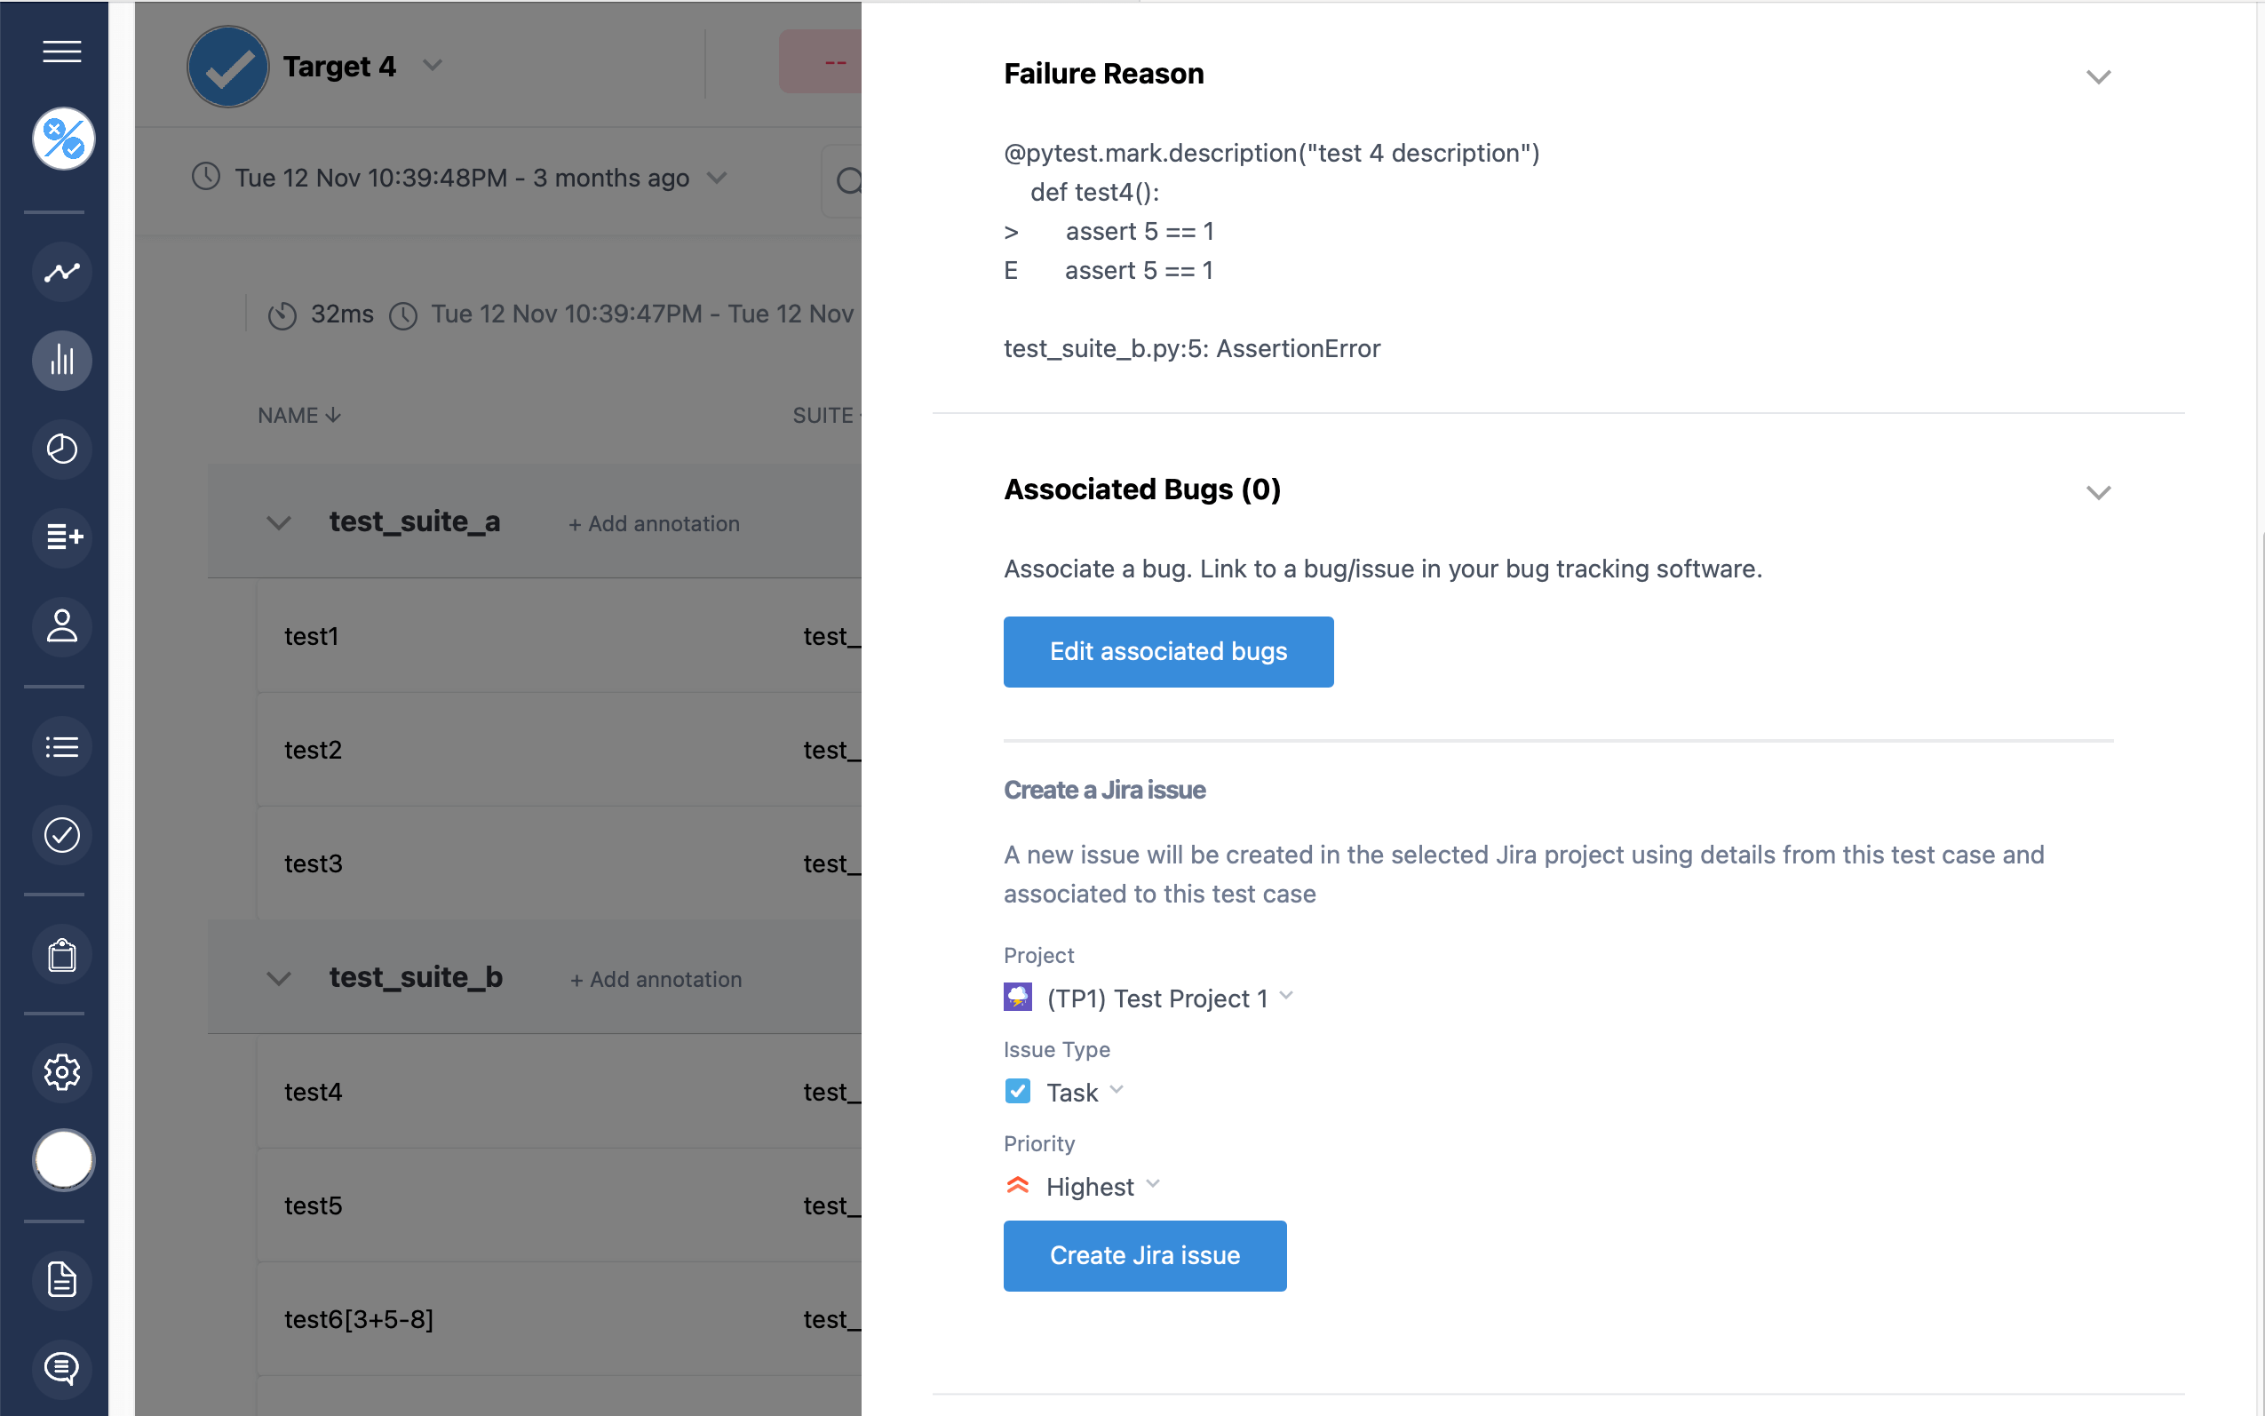Screen dimensions: 2265x1416
Task: Open the chat feedback sidebar icon
Action: [62, 1368]
